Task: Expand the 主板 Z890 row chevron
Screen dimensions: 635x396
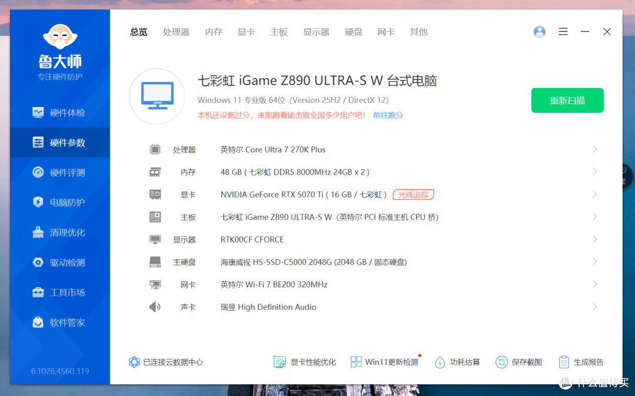Action: tap(595, 217)
